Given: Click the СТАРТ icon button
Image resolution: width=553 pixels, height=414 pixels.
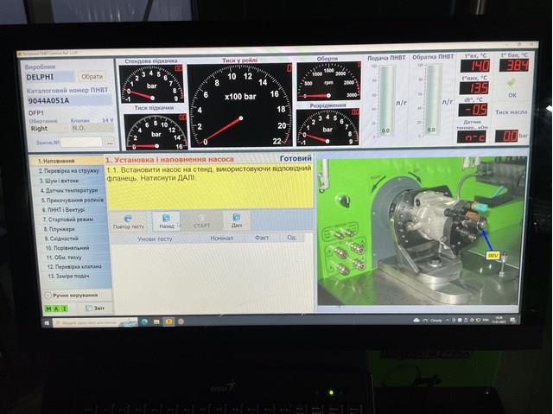Looking at the screenshot, I should [201, 220].
